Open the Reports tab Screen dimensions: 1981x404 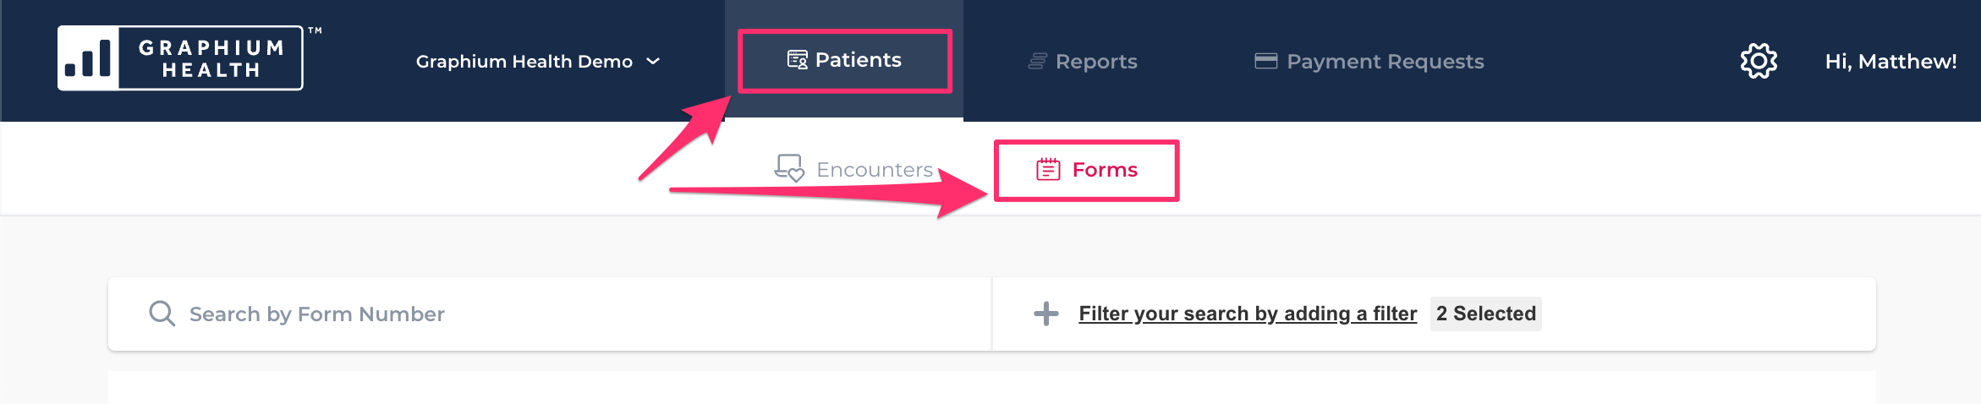(1083, 62)
